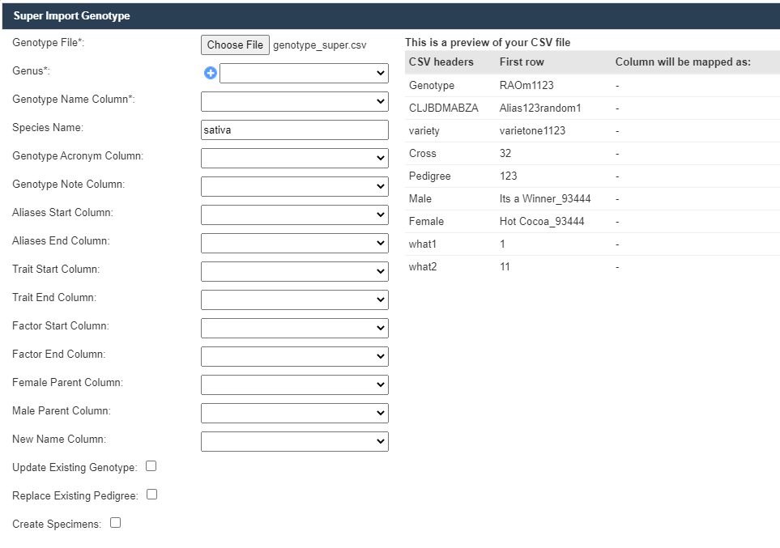Toggle the Create Specimens checkbox
The height and width of the screenshot is (548, 780).
pyautogui.click(x=115, y=523)
